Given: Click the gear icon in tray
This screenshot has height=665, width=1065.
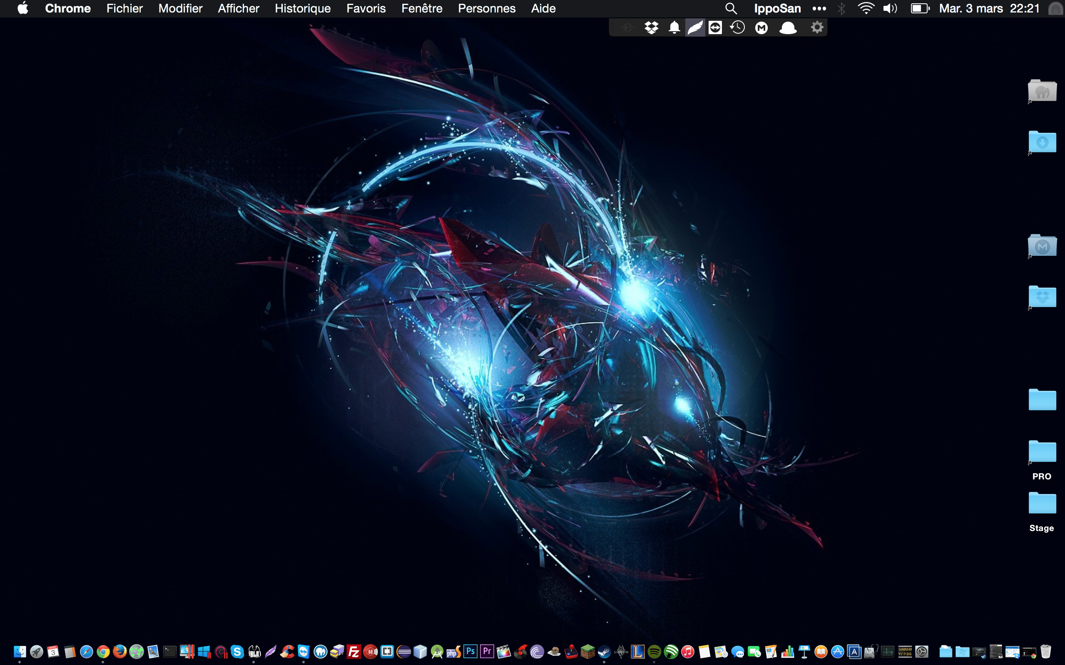Looking at the screenshot, I should (817, 28).
